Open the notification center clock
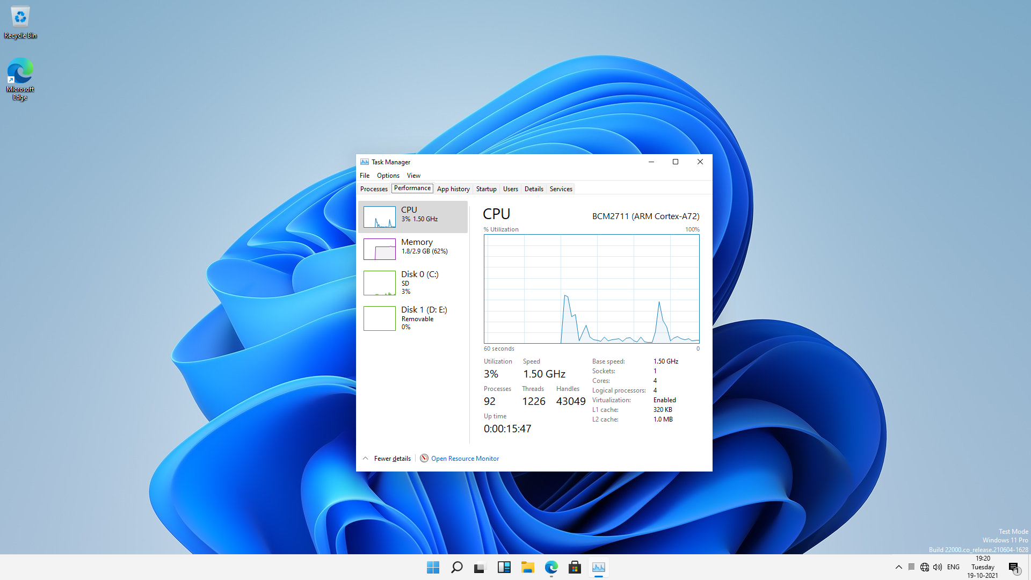The height and width of the screenshot is (580, 1031). [x=983, y=567]
